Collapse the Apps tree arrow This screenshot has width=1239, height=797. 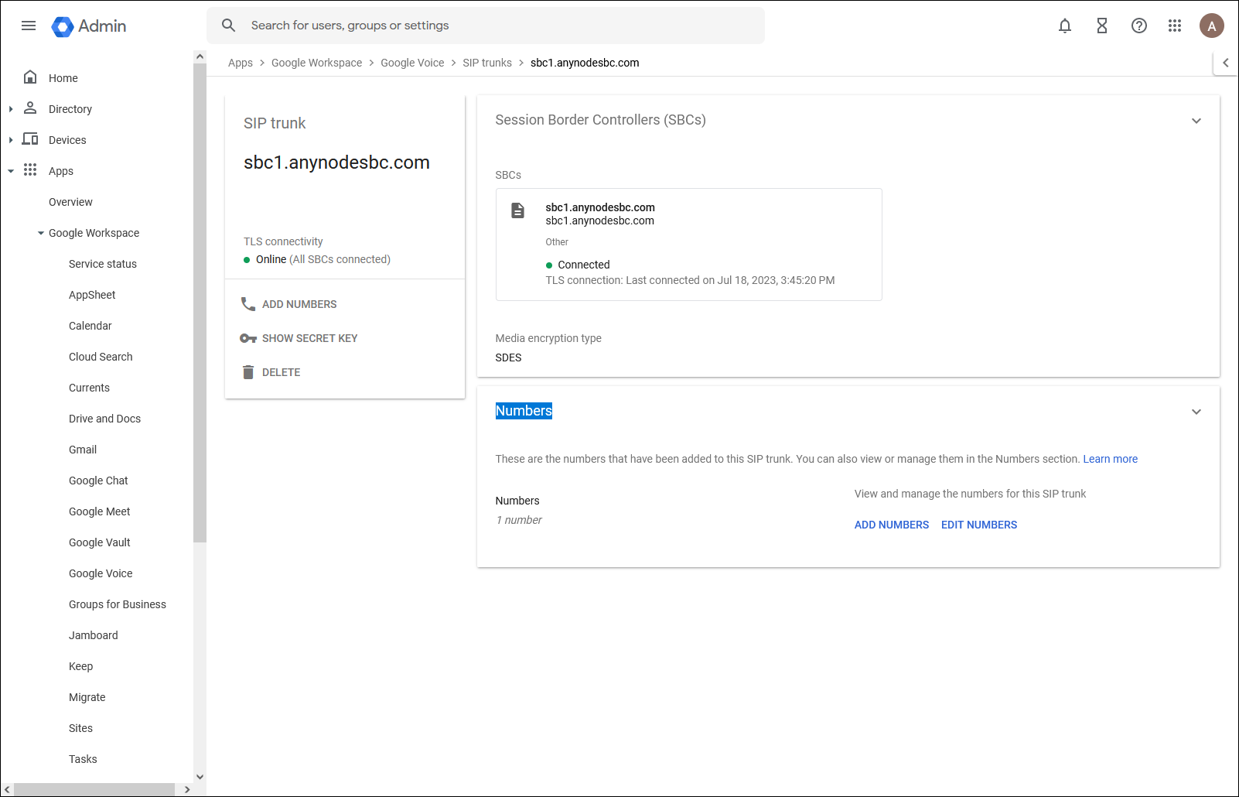(x=11, y=171)
